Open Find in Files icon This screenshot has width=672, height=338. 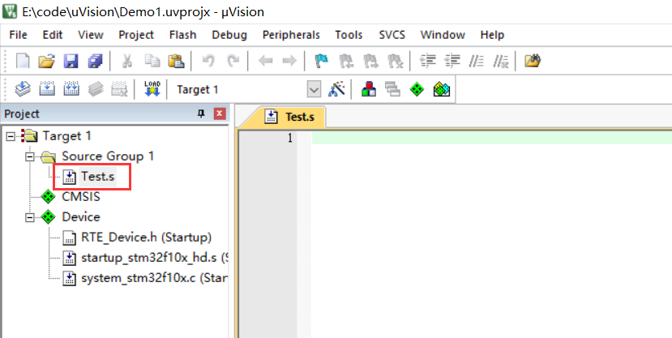pyautogui.click(x=533, y=62)
